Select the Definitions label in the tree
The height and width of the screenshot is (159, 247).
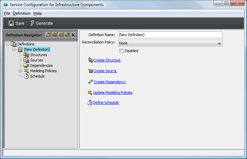[x=26, y=44]
